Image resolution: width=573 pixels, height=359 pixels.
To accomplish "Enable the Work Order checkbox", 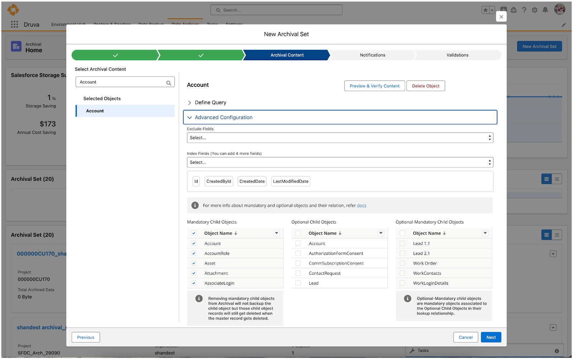I will 402,263.
